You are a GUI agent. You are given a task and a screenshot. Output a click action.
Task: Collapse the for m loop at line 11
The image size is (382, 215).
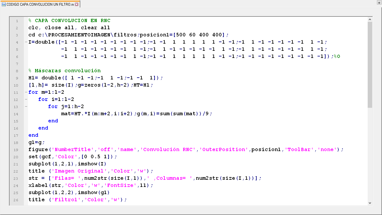click(26, 92)
